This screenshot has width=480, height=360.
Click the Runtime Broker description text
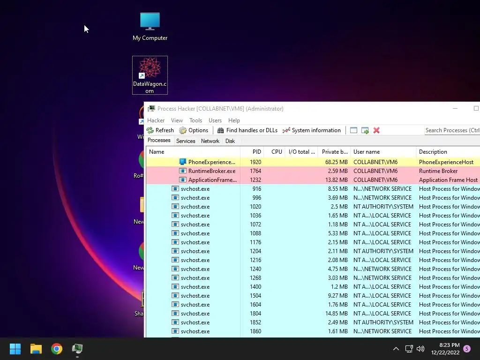coord(438,171)
